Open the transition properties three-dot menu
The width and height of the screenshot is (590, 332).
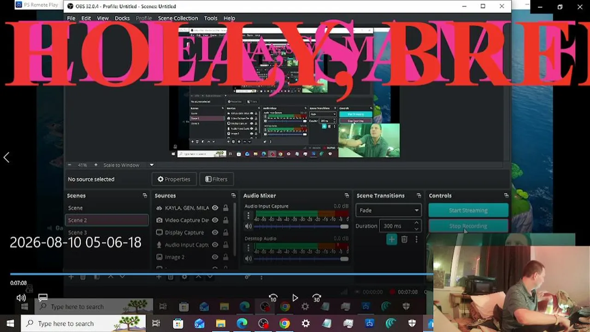416,239
